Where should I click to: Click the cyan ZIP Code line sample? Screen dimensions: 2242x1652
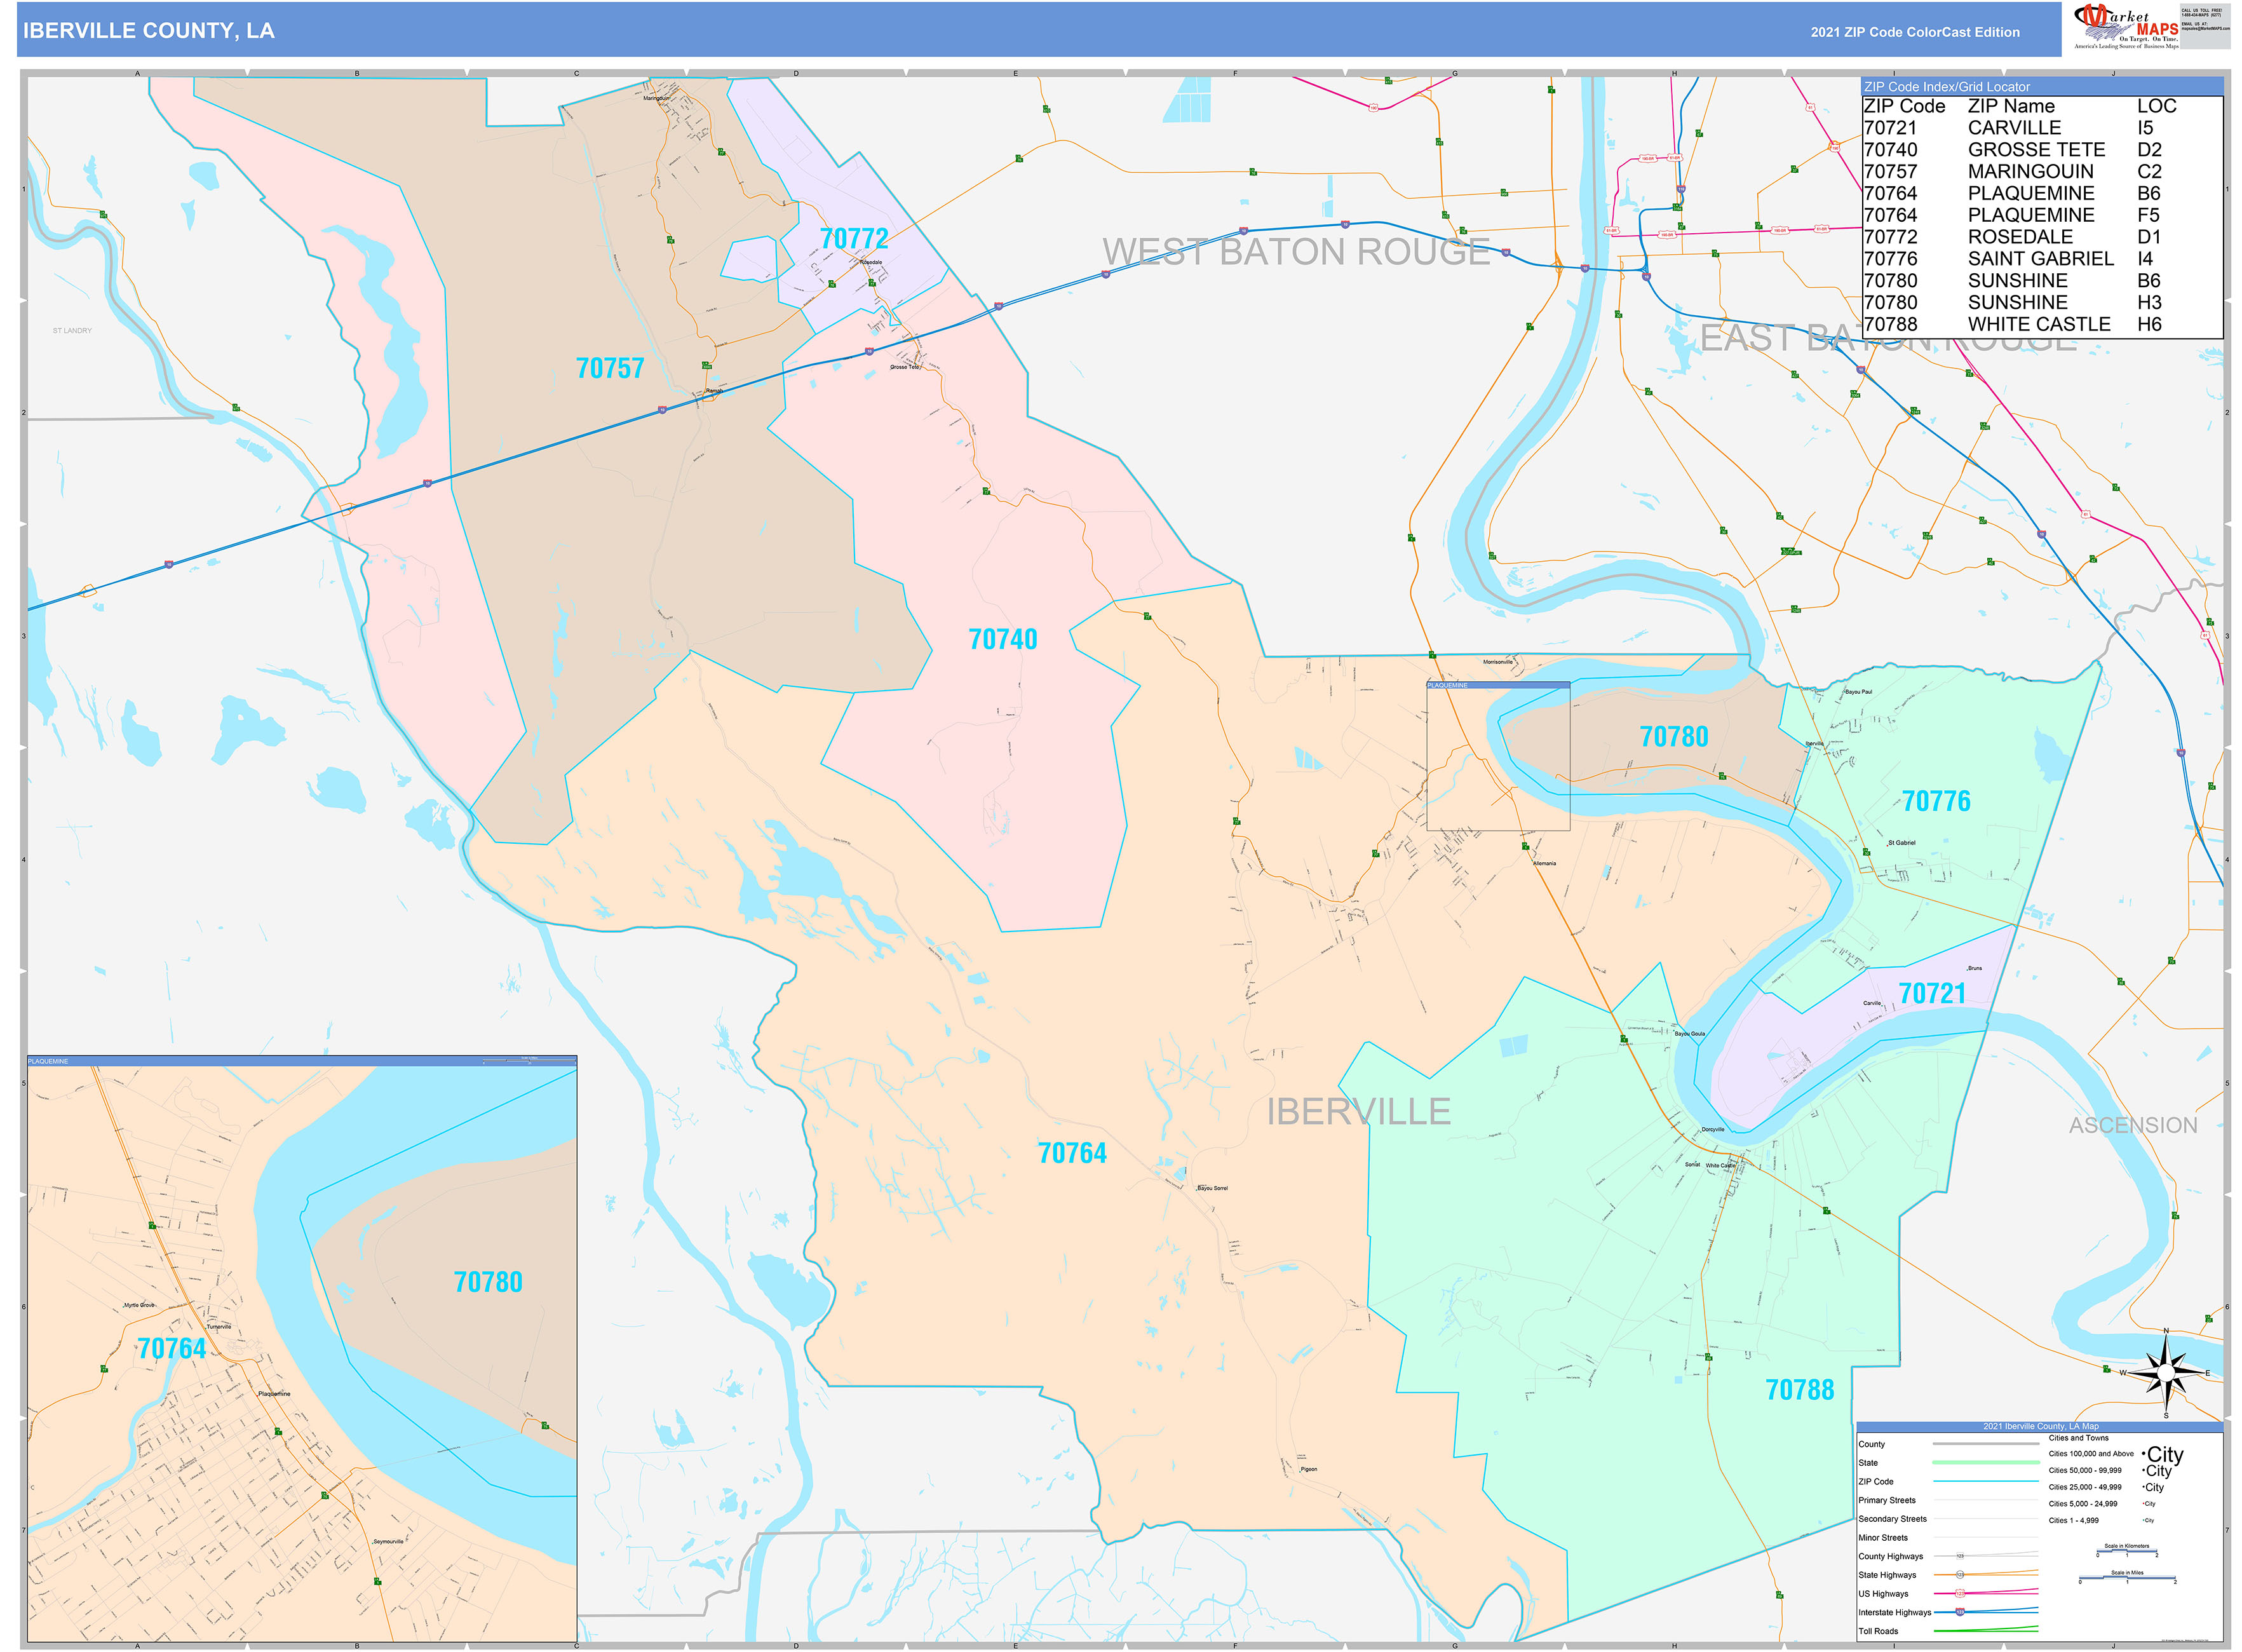(x=1985, y=1481)
